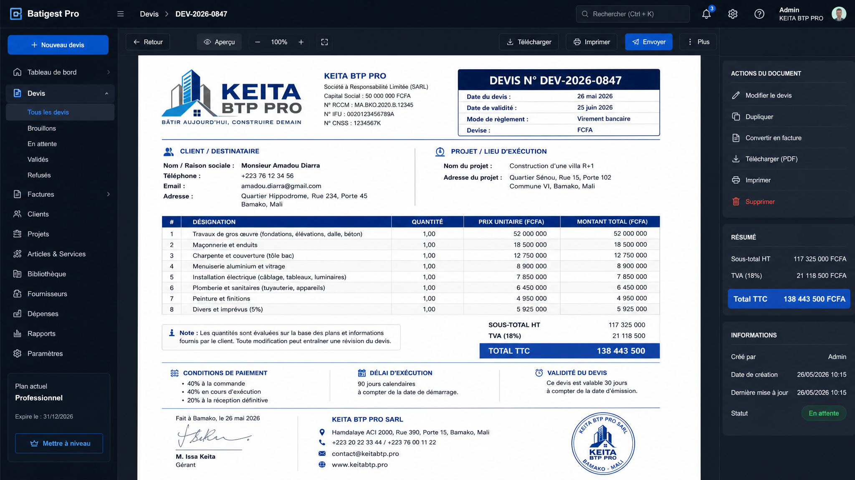
Task: Click the search field Rechercher
Action: tap(633, 14)
